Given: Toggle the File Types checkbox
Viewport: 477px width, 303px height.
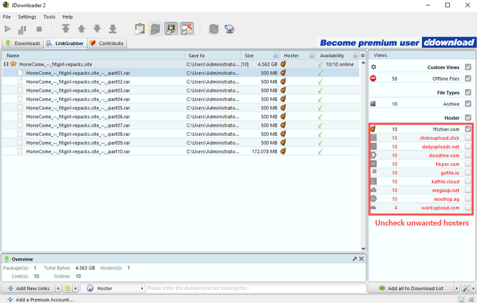Looking at the screenshot, I should tap(468, 92).
